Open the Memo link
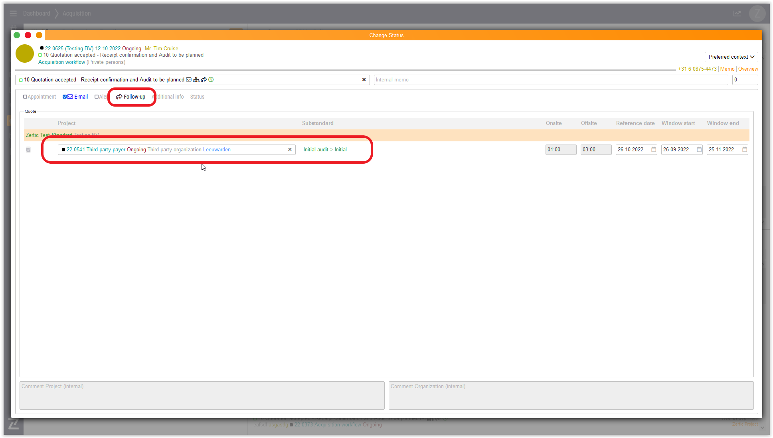The image size is (773, 438). (727, 69)
